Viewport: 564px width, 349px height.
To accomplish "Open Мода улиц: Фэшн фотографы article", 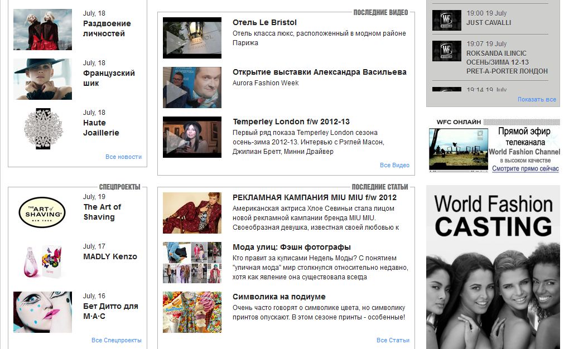I will (291, 247).
